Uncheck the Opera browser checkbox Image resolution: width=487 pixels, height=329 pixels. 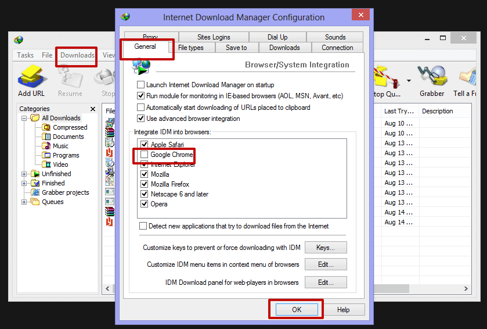coord(144,204)
